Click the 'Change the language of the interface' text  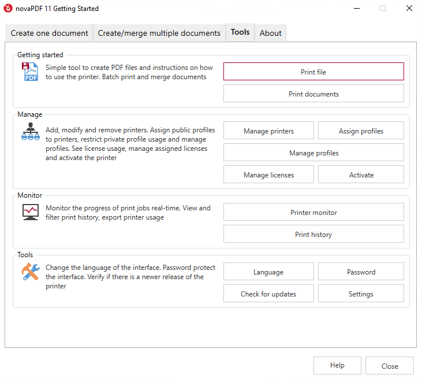[x=130, y=277]
